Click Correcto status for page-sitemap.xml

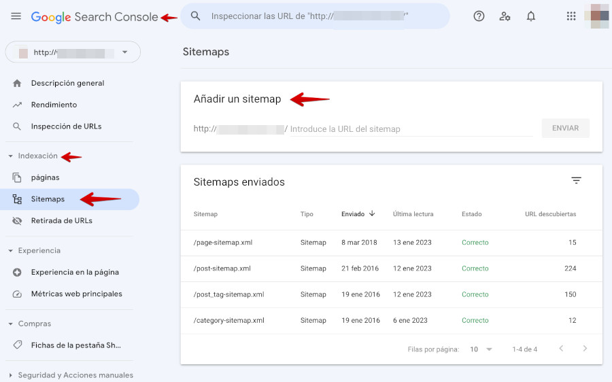click(x=475, y=243)
